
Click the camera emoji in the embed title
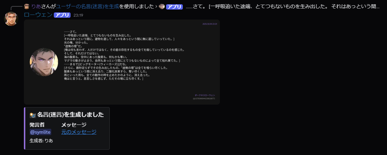32,115
